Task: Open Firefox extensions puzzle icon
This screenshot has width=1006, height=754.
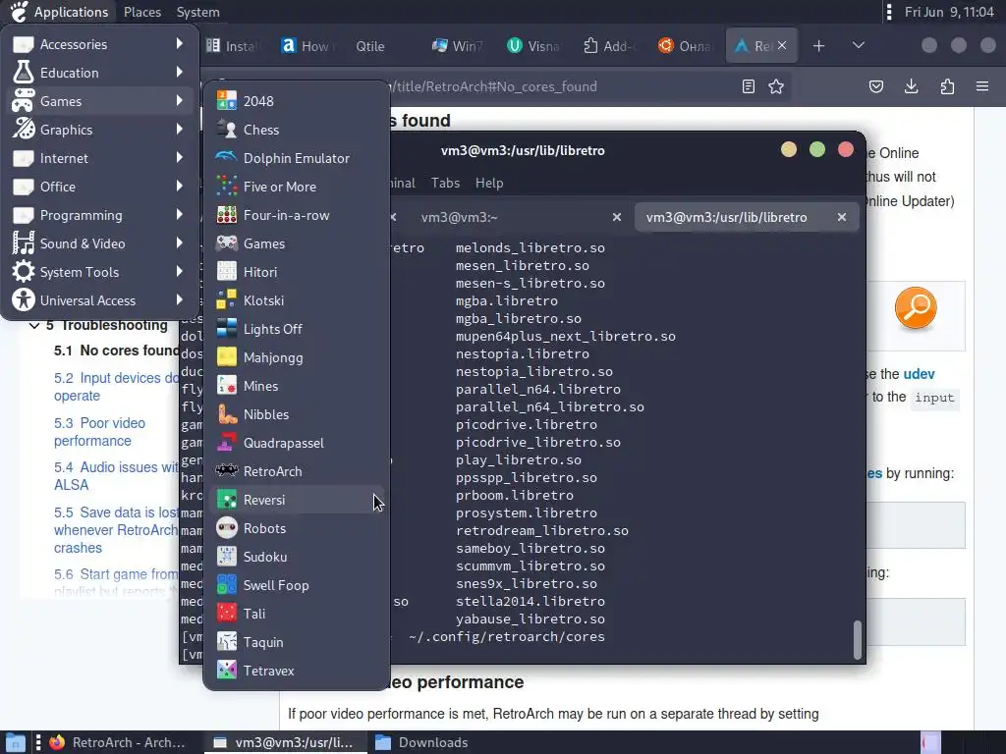Action: 947,86
